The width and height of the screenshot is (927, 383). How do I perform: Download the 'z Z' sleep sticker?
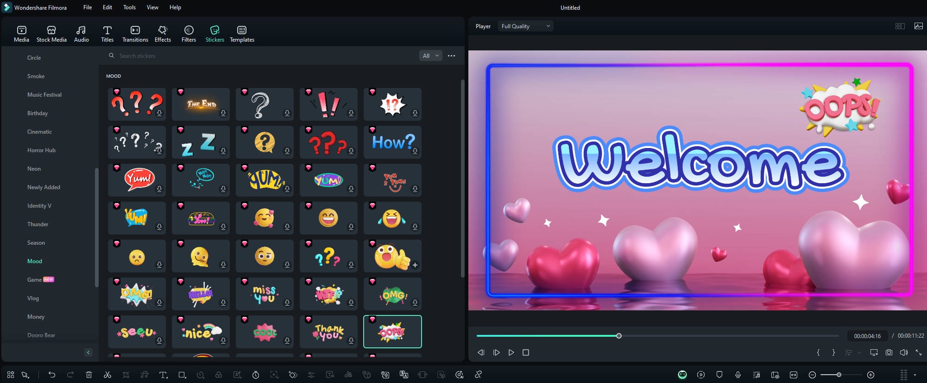coord(223,151)
